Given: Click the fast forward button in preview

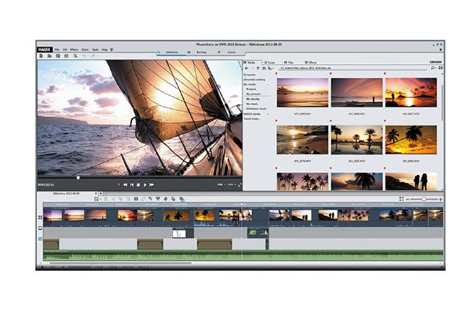Looking at the screenshot, I should tap(152, 184).
